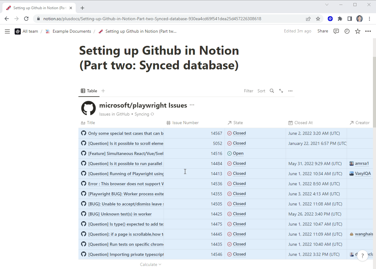Select the Table view tab
The width and height of the screenshot is (376, 269).
tap(89, 91)
